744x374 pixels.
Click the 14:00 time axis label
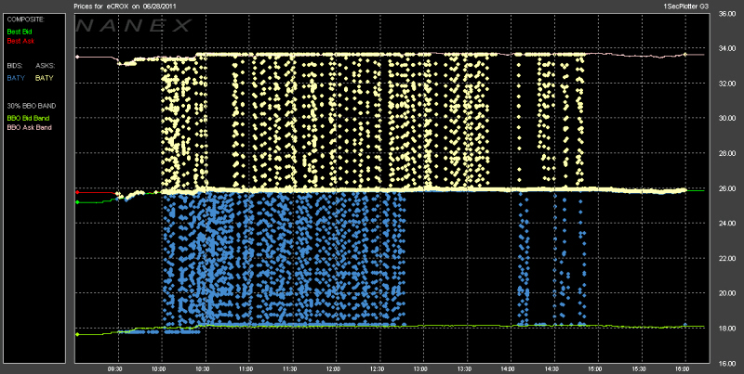tap(508, 368)
